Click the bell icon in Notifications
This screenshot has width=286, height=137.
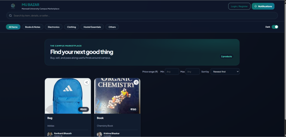256,6
